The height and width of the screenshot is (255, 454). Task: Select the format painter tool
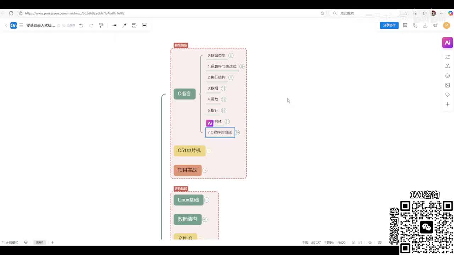[x=101, y=25]
